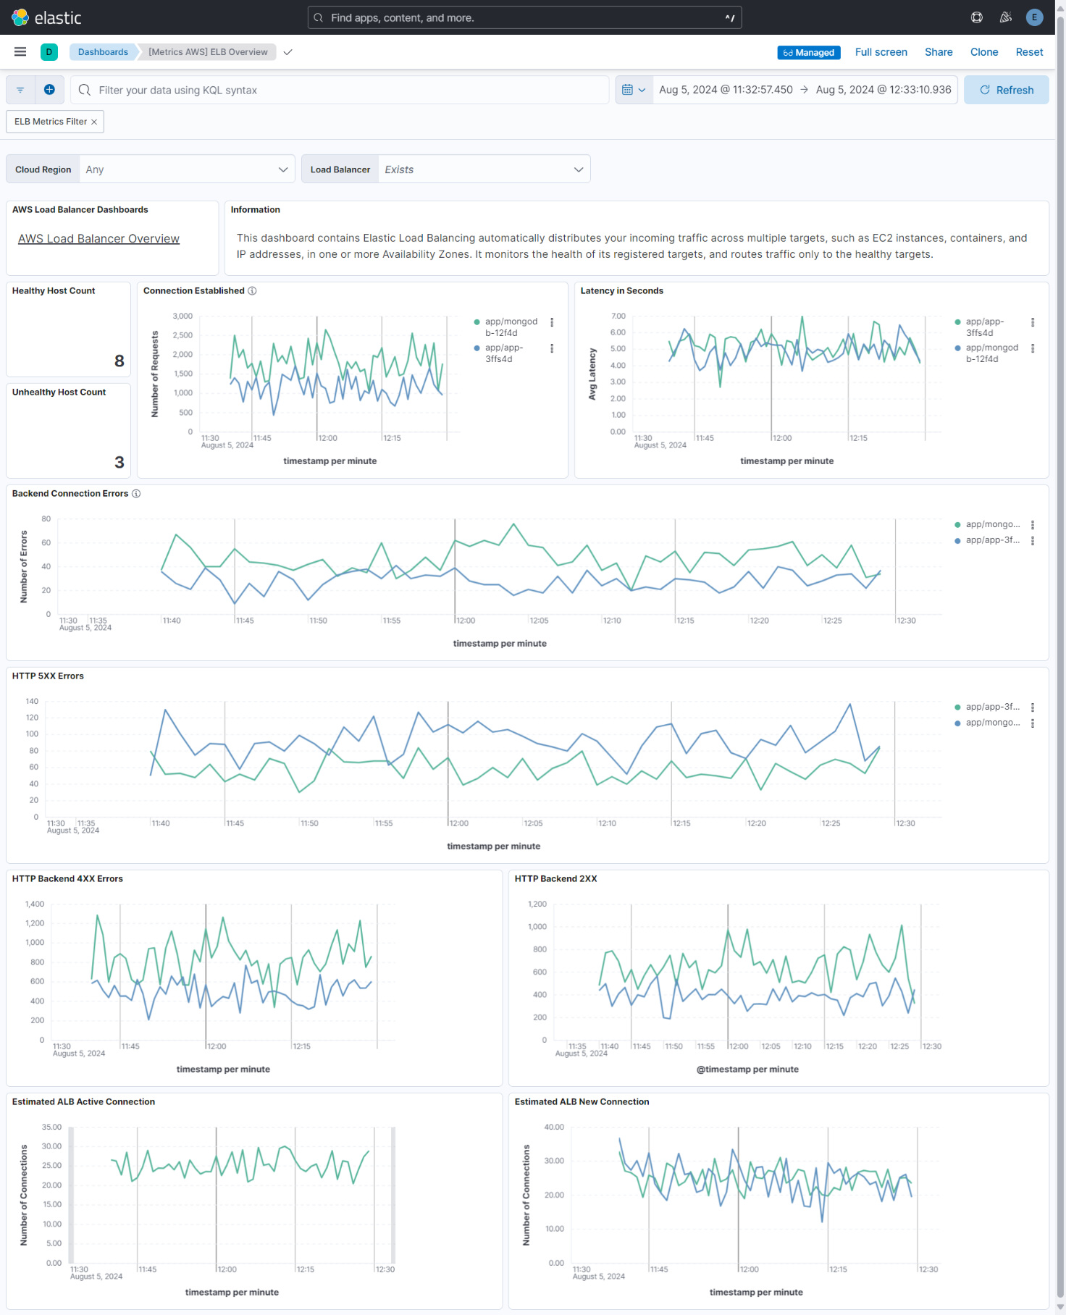
Task: Click info icon beside Backend Connection Errors
Action: coord(136,494)
